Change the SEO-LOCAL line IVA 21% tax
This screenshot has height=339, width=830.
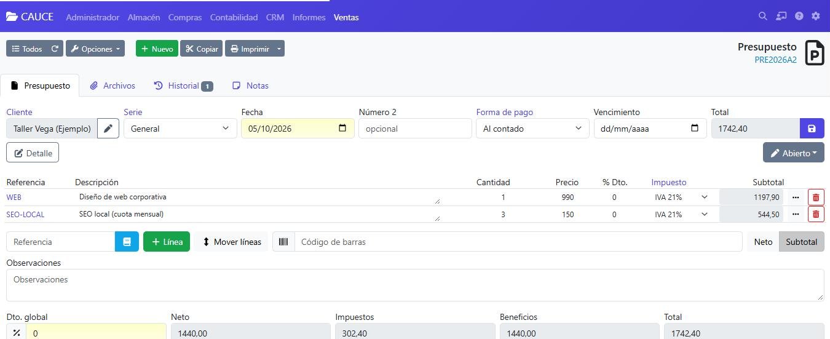click(x=681, y=214)
